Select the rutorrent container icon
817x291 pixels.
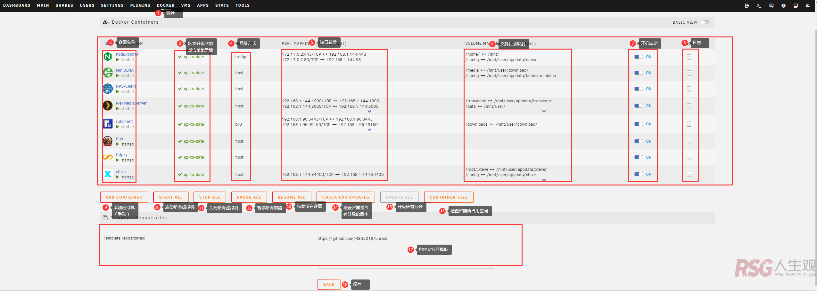(x=108, y=124)
